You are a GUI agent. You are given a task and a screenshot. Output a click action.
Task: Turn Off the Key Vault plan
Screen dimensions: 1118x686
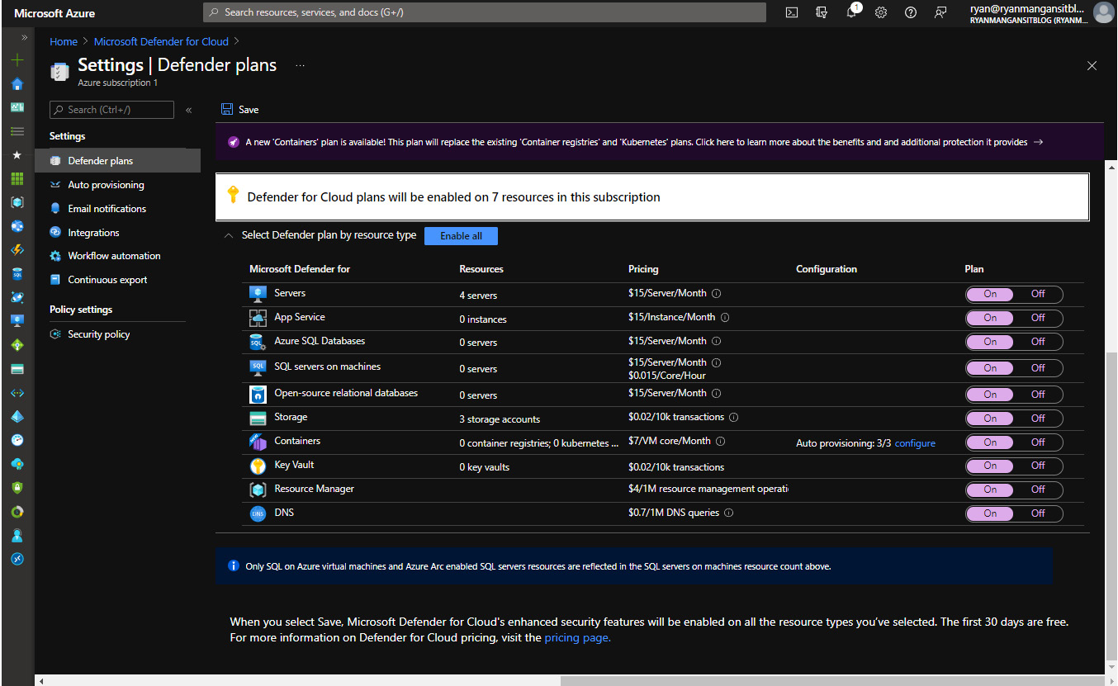(1038, 466)
